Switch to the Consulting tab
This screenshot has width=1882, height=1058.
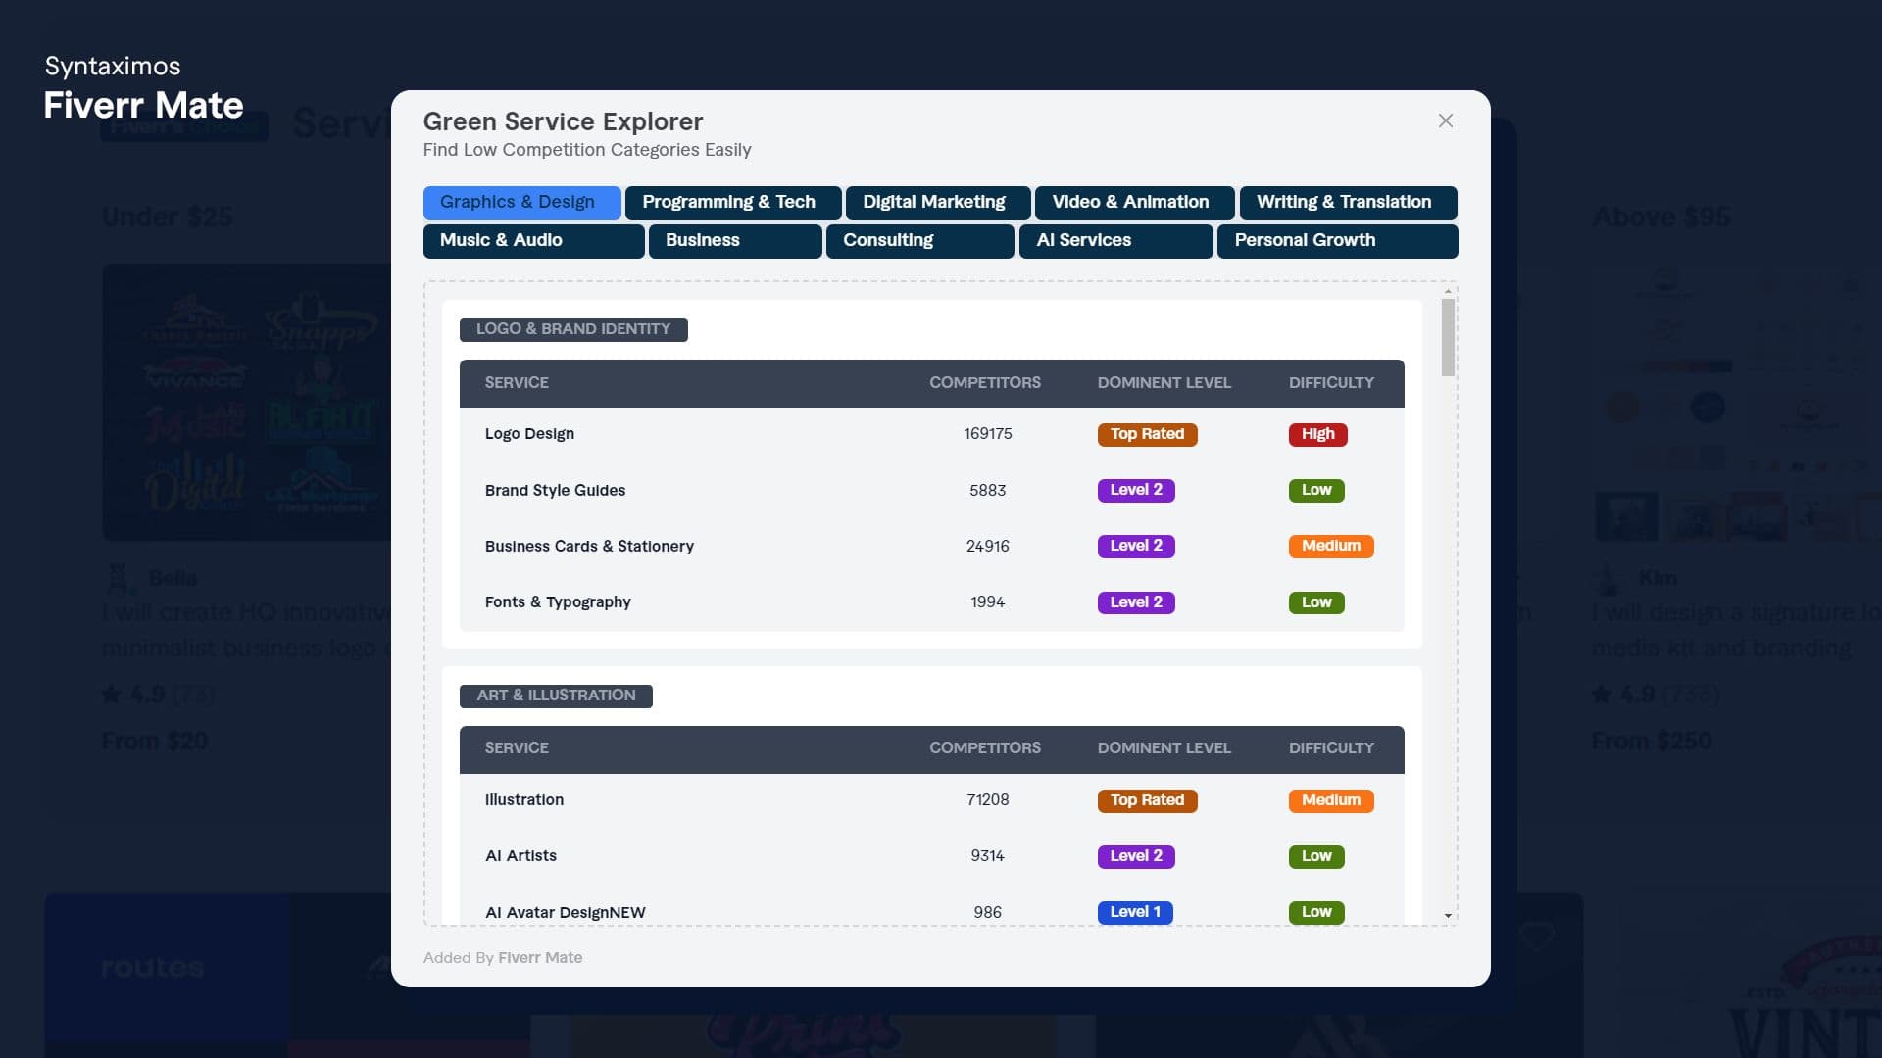click(x=919, y=241)
